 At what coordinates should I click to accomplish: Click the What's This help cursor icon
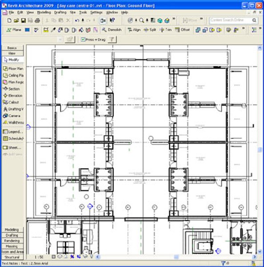click(x=112, y=20)
